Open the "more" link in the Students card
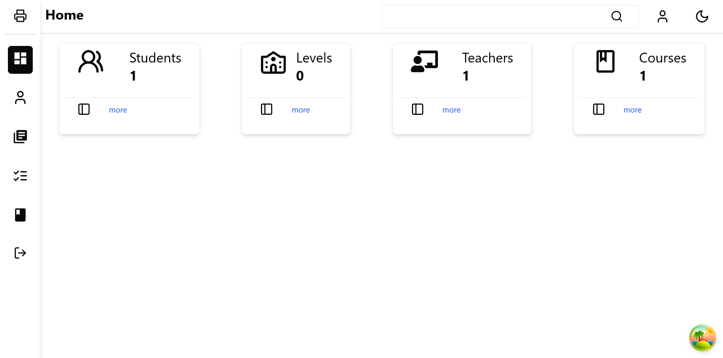Screen dimensions: 723x358 [118, 110]
